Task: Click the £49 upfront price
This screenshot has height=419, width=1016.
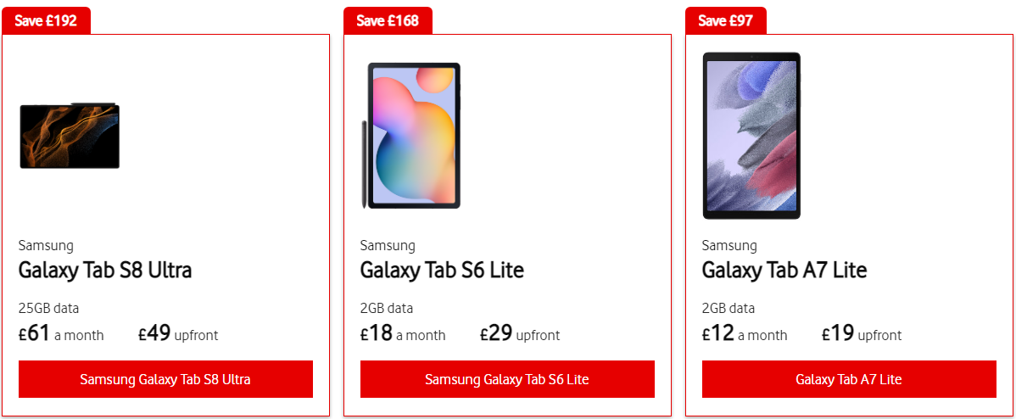Action: pos(178,333)
